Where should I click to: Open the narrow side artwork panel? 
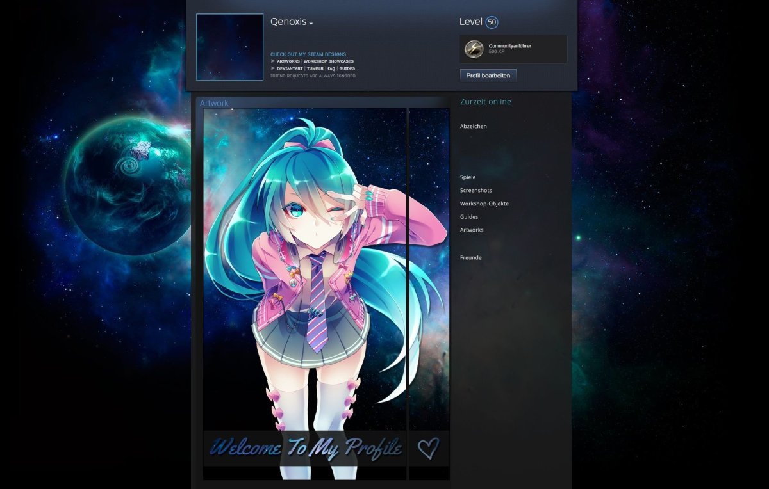click(x=429, y=294)
